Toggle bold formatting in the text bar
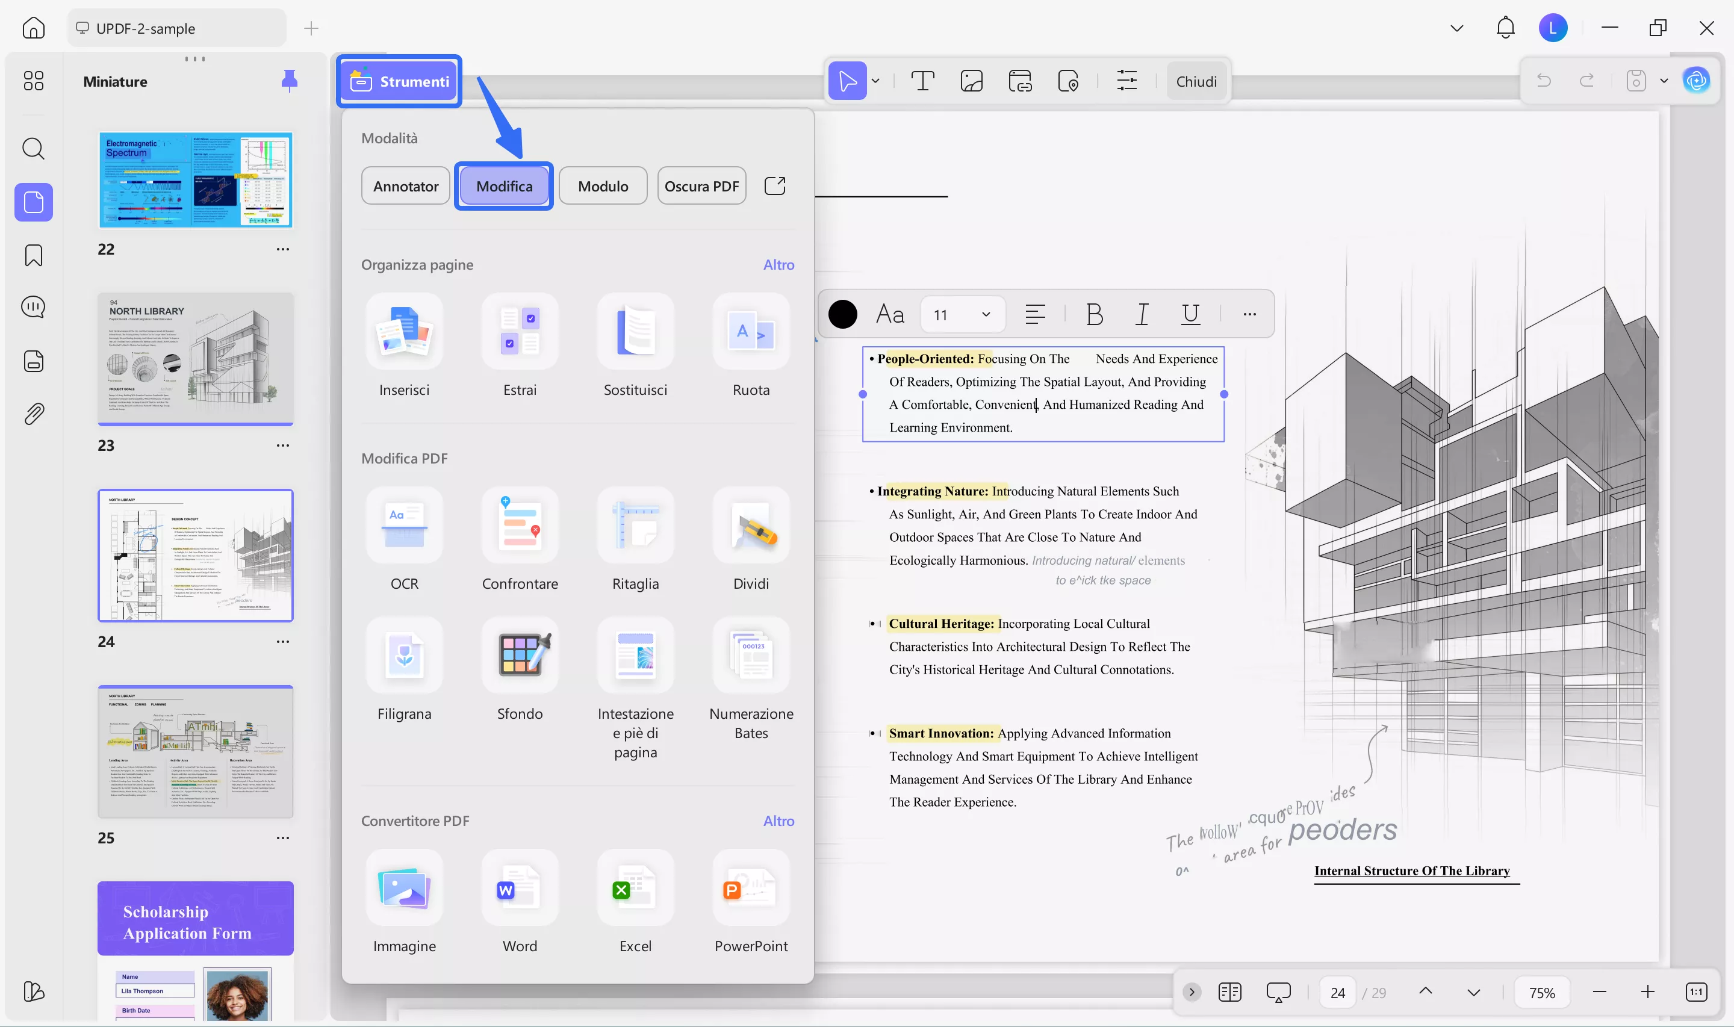 tap(1093, 314)
